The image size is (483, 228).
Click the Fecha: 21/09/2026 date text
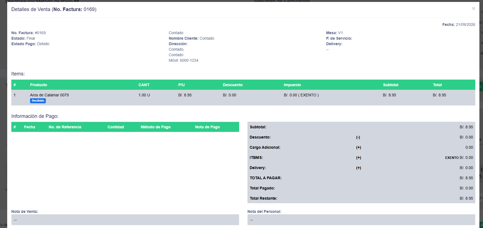pos(459,25)
